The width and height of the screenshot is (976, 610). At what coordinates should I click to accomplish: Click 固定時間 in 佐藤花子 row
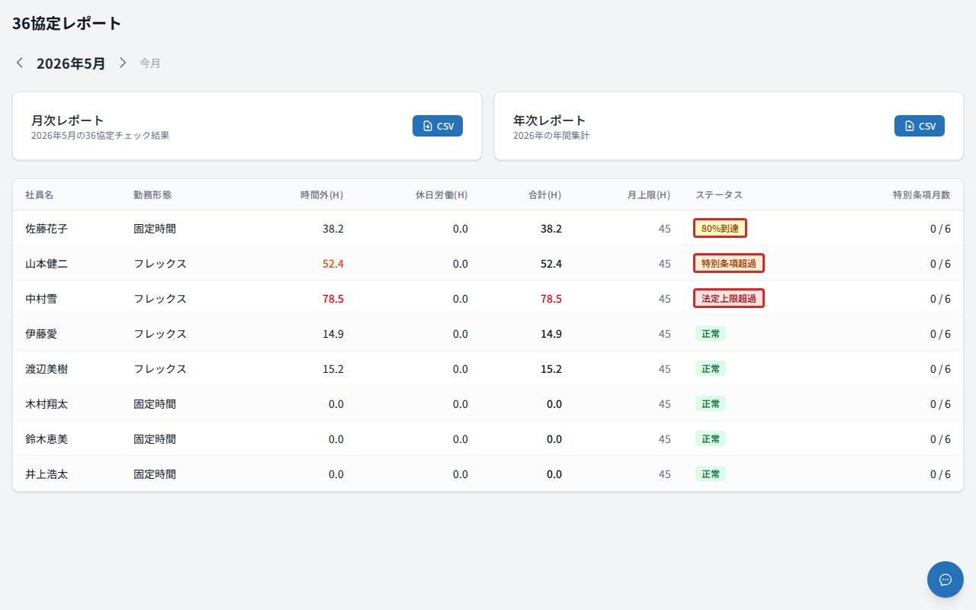(155, 229)
